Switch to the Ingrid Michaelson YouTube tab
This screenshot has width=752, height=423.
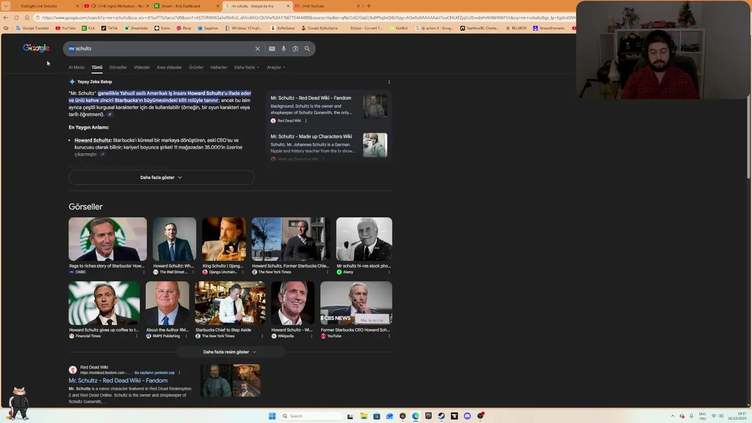point(116,6)
